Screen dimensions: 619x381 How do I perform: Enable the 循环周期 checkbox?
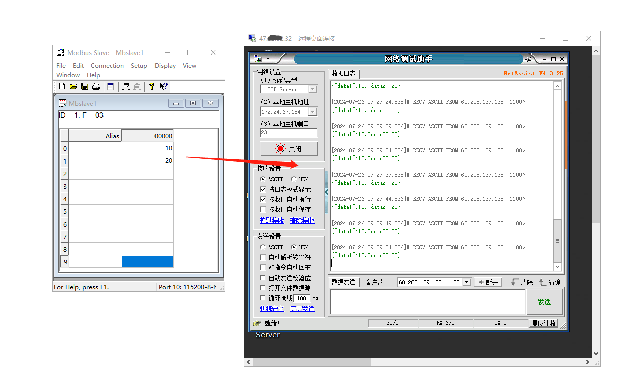(x=263, y=298)
